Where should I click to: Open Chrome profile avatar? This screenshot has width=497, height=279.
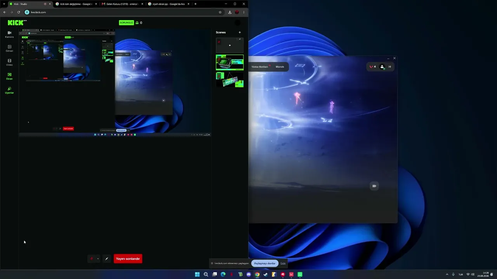click(237, 12)
